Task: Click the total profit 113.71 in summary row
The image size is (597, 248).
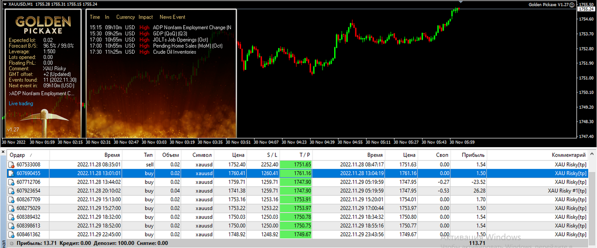Action: [x=477, y=243]
